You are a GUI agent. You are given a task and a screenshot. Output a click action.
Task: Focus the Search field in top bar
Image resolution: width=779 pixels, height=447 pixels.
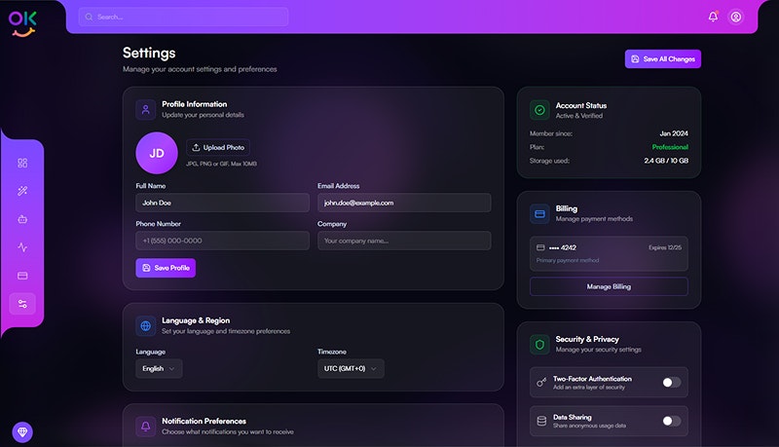(x=183, y=17)
